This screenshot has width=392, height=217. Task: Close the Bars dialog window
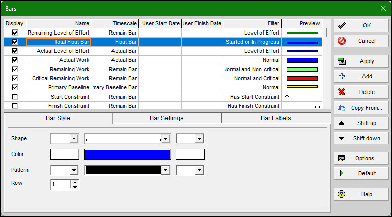pyautogui.click(x=383, y=8)
